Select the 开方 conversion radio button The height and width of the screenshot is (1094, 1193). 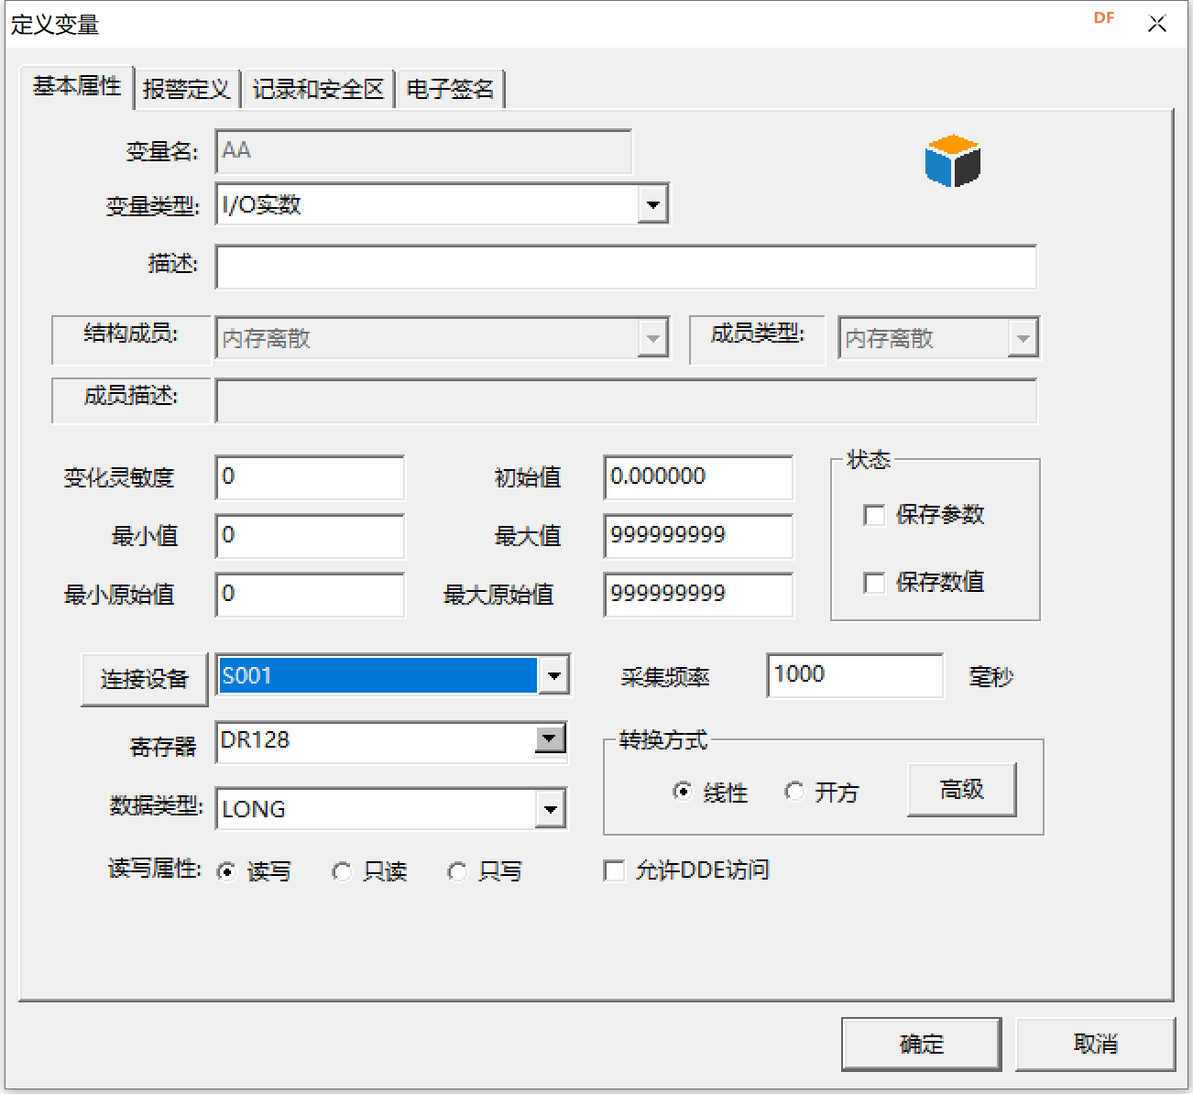coord(794,791)
